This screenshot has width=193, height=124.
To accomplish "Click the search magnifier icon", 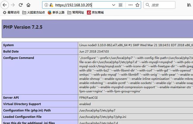I will tap(147, 5).
